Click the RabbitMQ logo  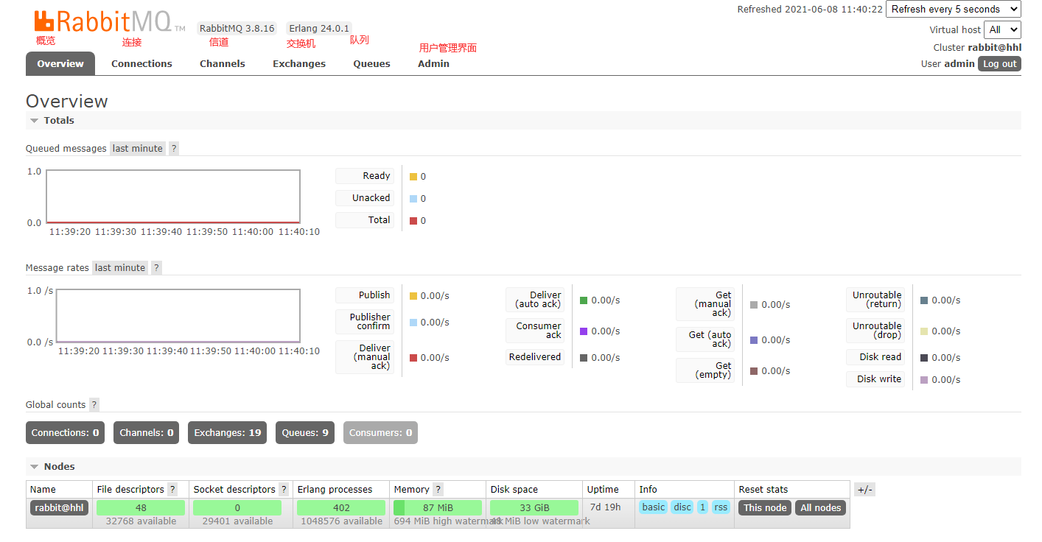[x=110, y=22]
